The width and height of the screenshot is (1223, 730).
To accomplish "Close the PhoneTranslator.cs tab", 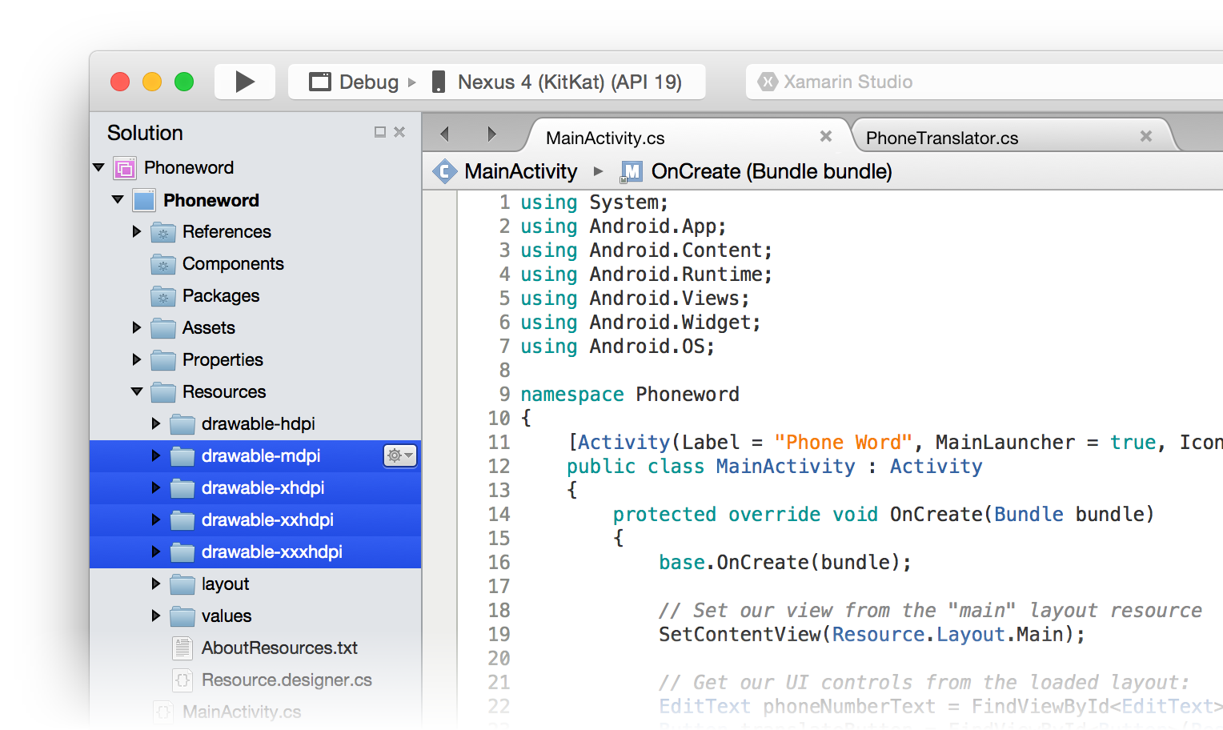I will pyautogui.click(x=1146, y=137).
